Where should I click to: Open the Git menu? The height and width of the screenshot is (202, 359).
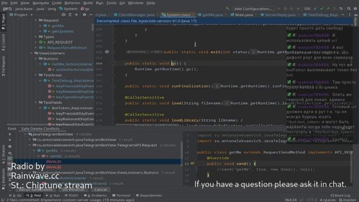click(x=122, y=3)
